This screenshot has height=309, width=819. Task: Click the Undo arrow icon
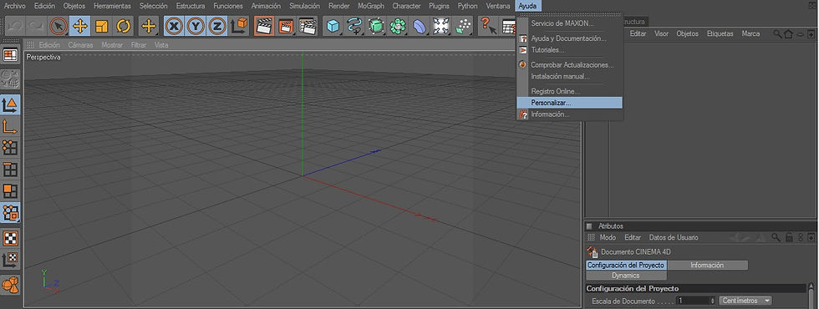(14, 26)
